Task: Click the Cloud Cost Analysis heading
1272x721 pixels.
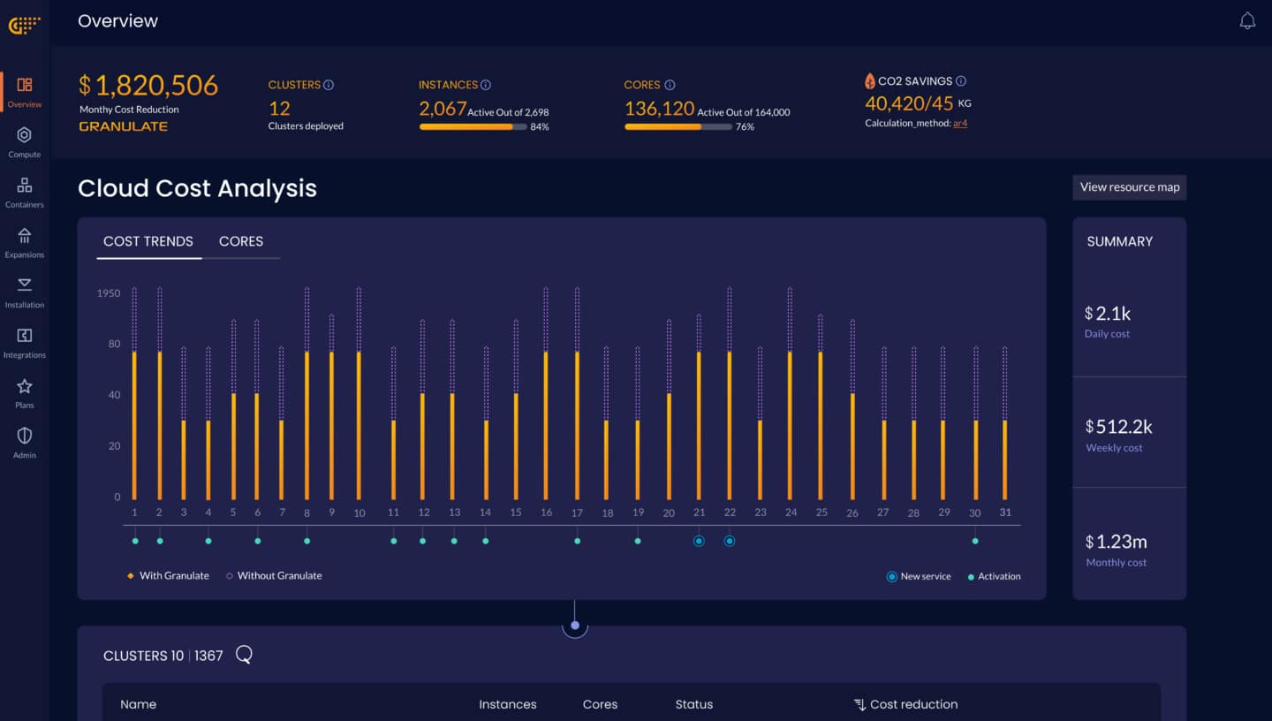Action: [x=197, y=188]
